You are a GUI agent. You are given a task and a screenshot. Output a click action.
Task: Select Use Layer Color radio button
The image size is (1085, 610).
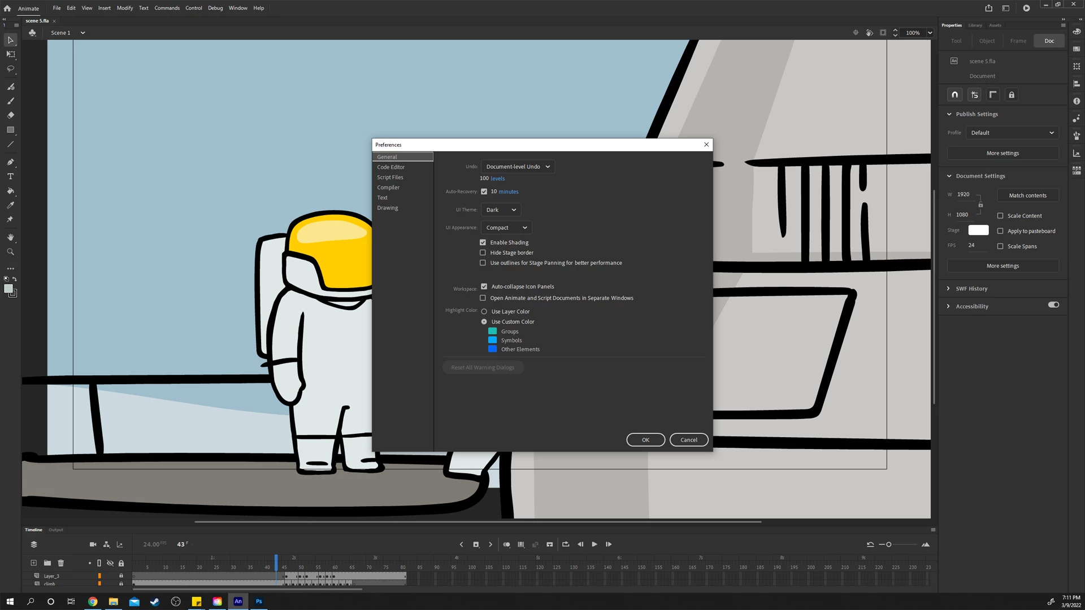[484, 311]
